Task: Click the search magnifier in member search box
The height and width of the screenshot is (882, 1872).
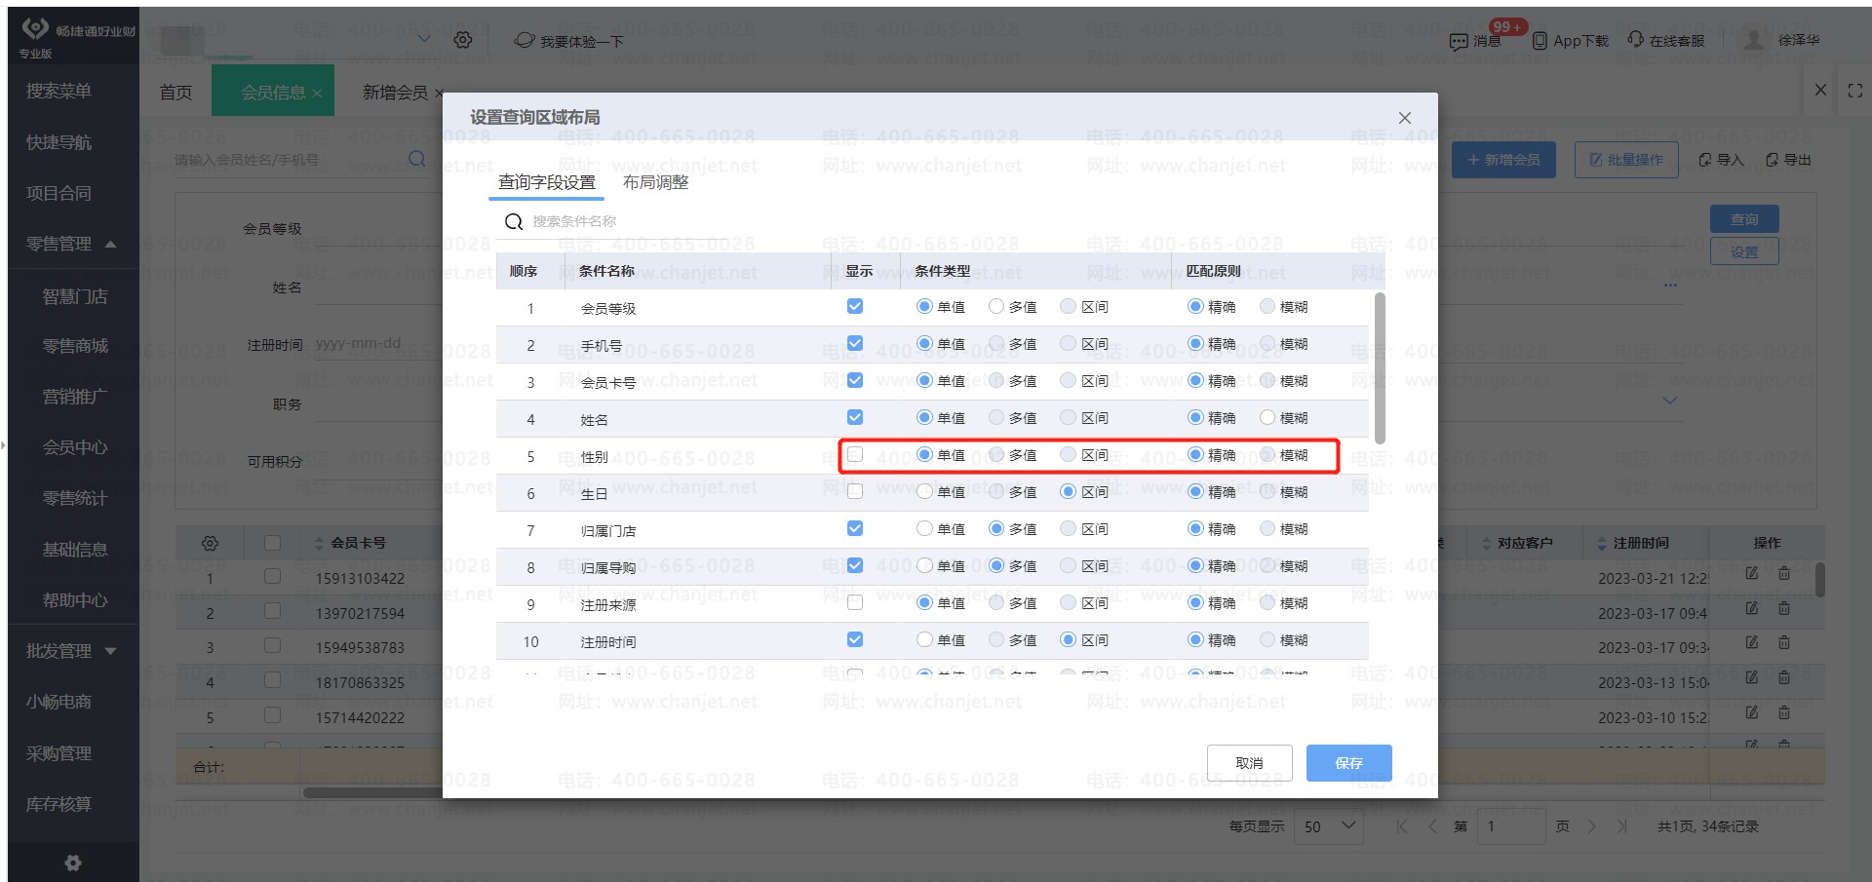Action: [x=417, y=159]
